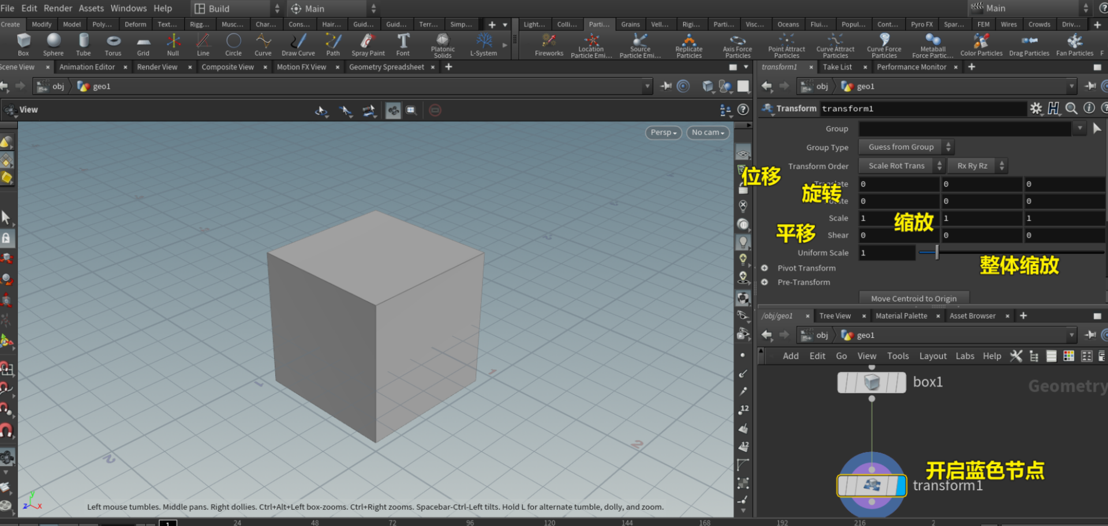Open network editor Labs menu
The width and height of the screenshot is (1108, 526).
click(x=965, y=356)
